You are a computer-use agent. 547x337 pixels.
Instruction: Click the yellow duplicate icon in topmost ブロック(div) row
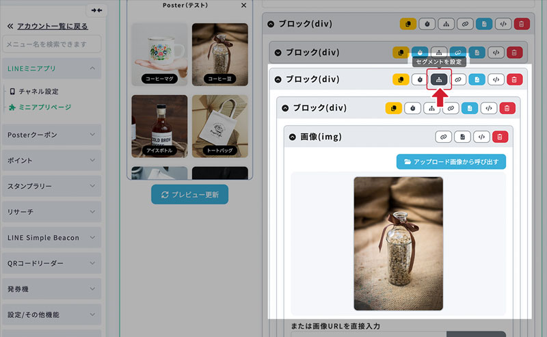[408, 23]
